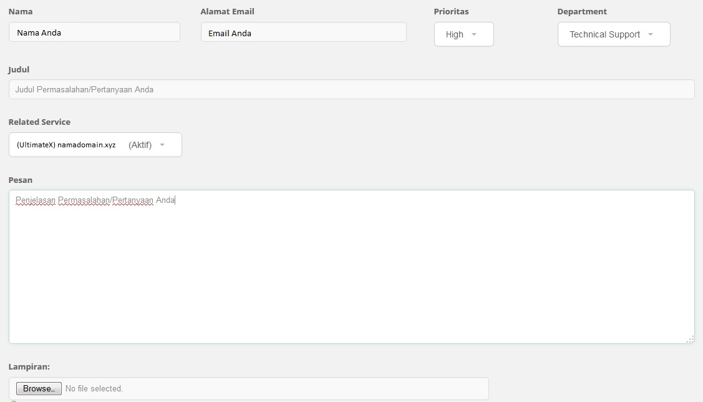Image resolution: width=703 pixels, height=402 pixels.
Task: Click inside the Pesan message textarea
Action: pyautogui.click(x=351, y=268)
